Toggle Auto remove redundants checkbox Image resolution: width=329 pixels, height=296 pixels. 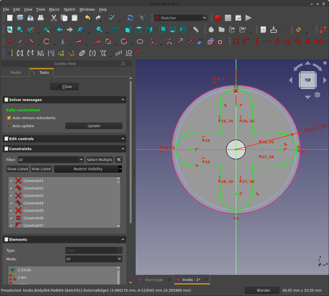9,118
